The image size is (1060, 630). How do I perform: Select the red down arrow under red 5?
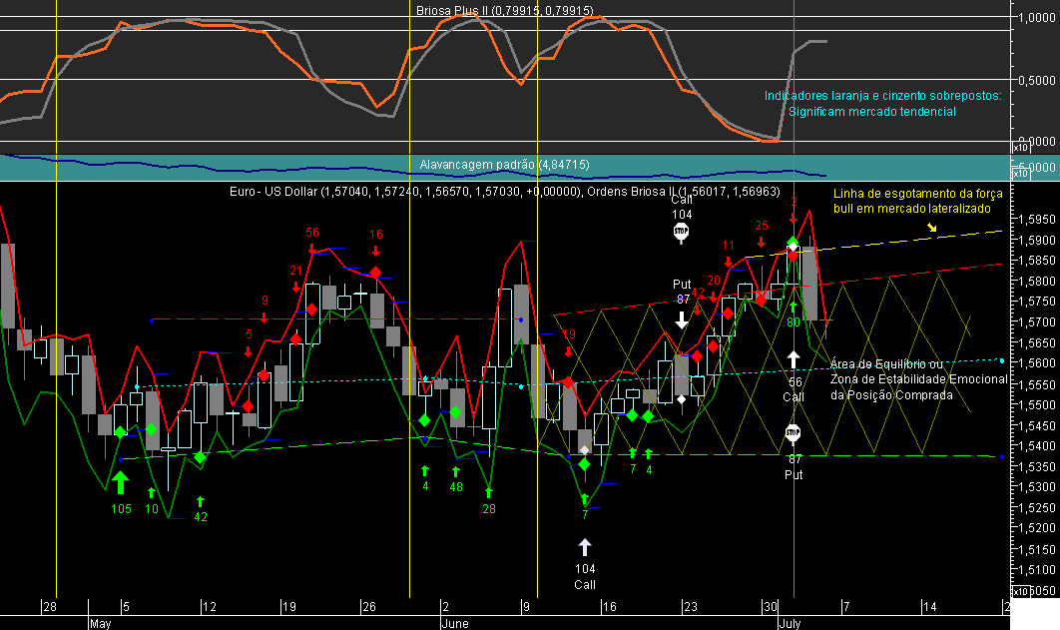(249, 350)
